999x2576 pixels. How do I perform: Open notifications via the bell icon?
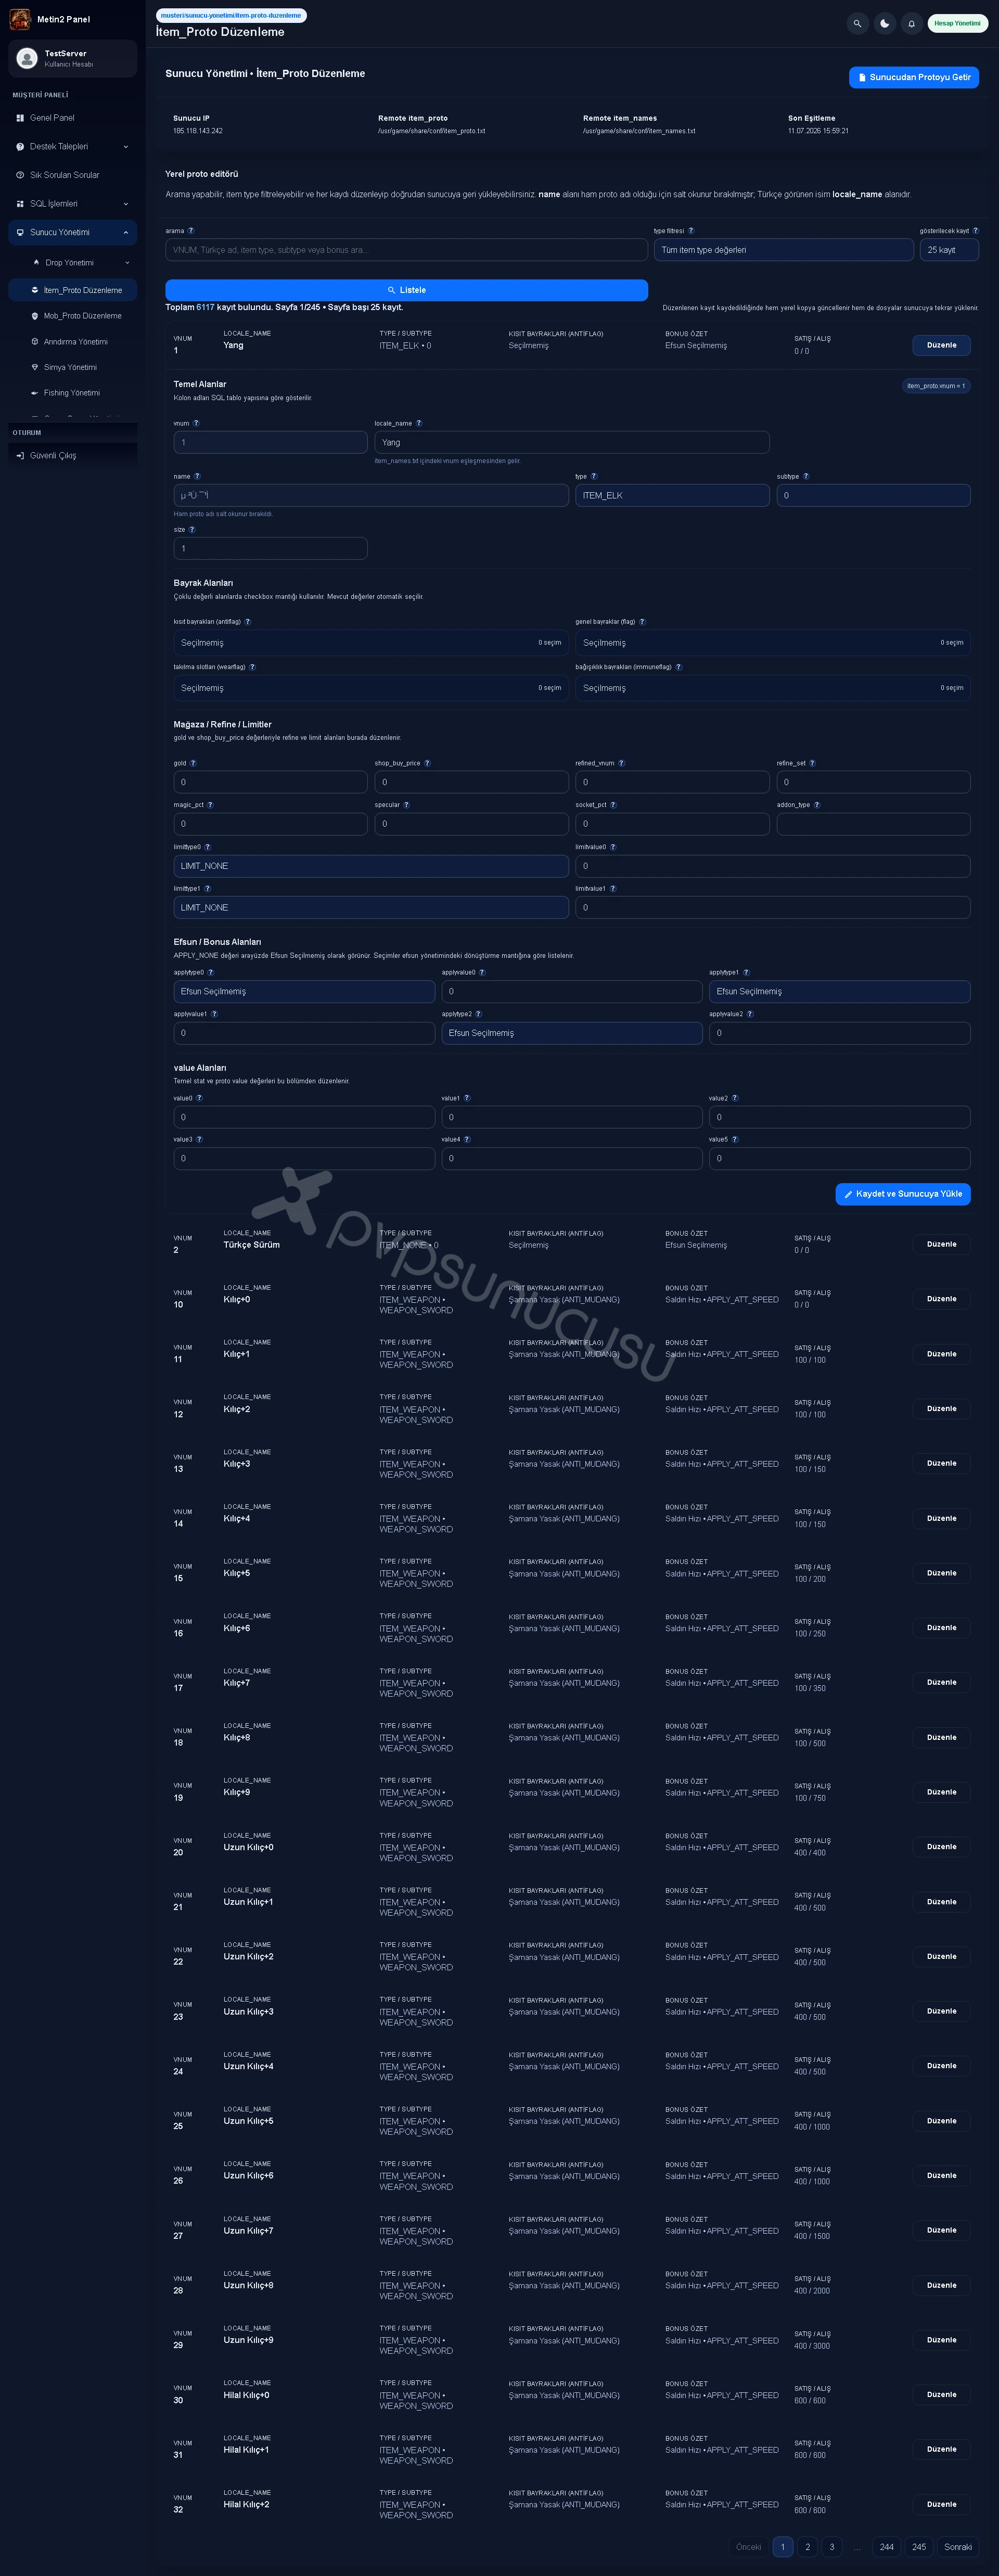click(x=911, y=23)
